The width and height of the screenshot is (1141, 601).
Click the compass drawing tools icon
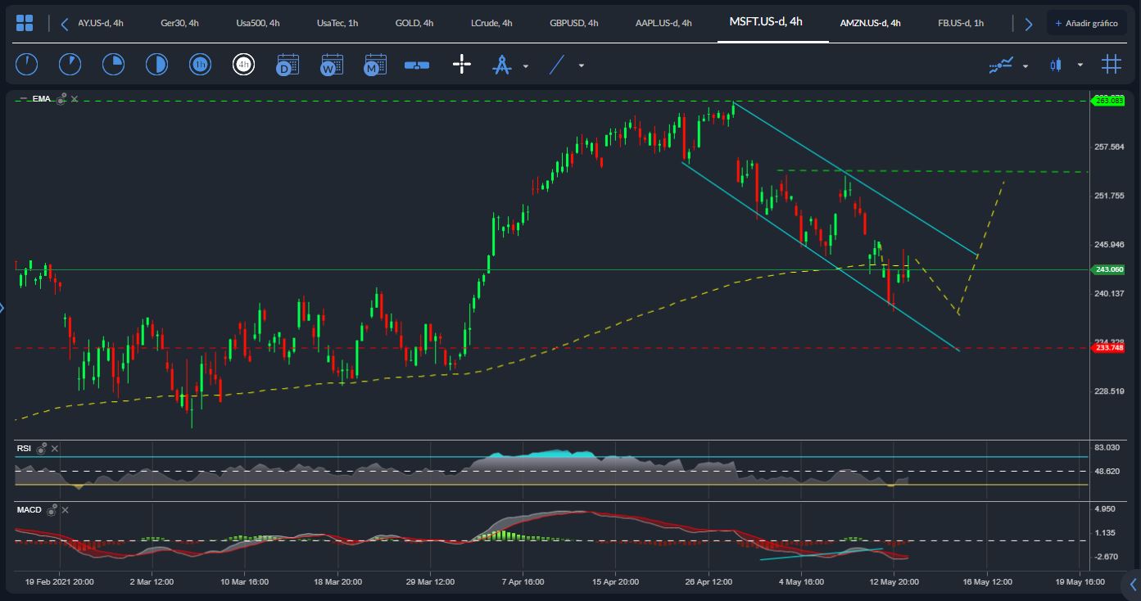(x=501, y=65)
